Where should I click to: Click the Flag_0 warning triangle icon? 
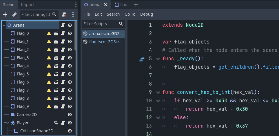49,33
